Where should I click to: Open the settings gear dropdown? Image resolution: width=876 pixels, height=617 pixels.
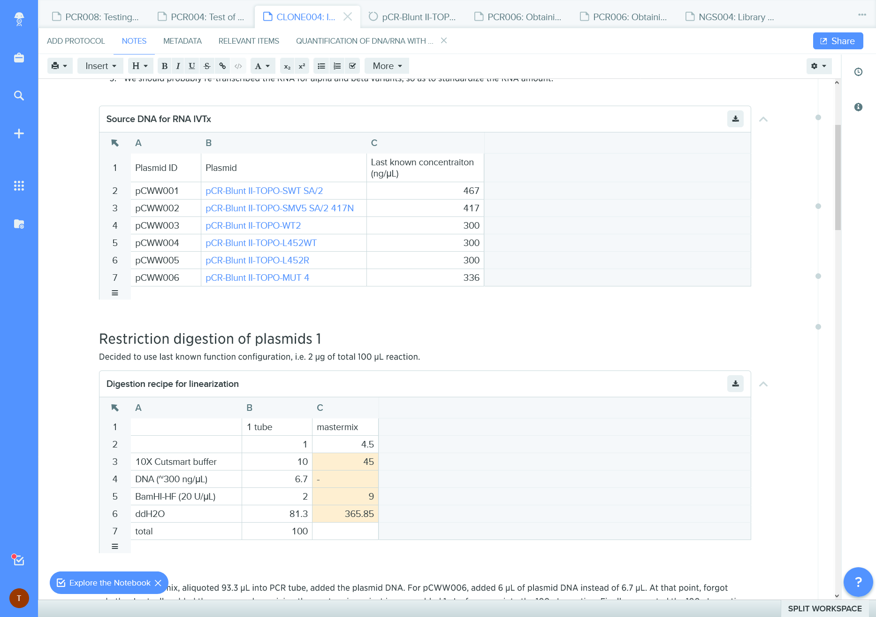(x=819, y=66)
